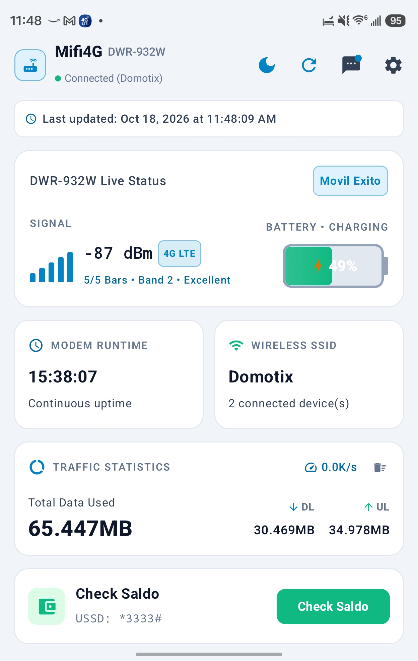Screen dimensions: 418x661
Task: Tap the 4G LTE network badge
Action: [180, 253]
